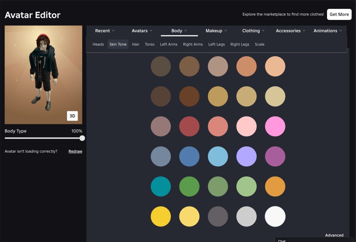The height and width of the screenshot is (242, 356).
Task: Click the Get More button
Action: click(x=339, y=14)
